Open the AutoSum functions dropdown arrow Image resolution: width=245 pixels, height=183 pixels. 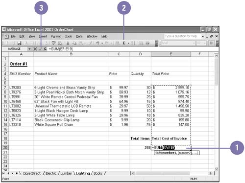point(128,43)
